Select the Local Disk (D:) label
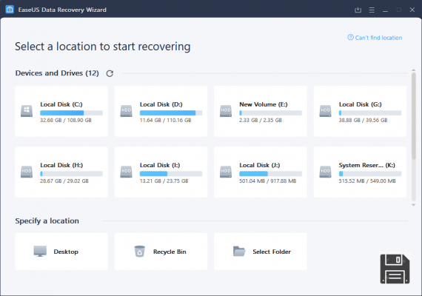The width and height of the screenshot is (422, 296). [161, 104]
